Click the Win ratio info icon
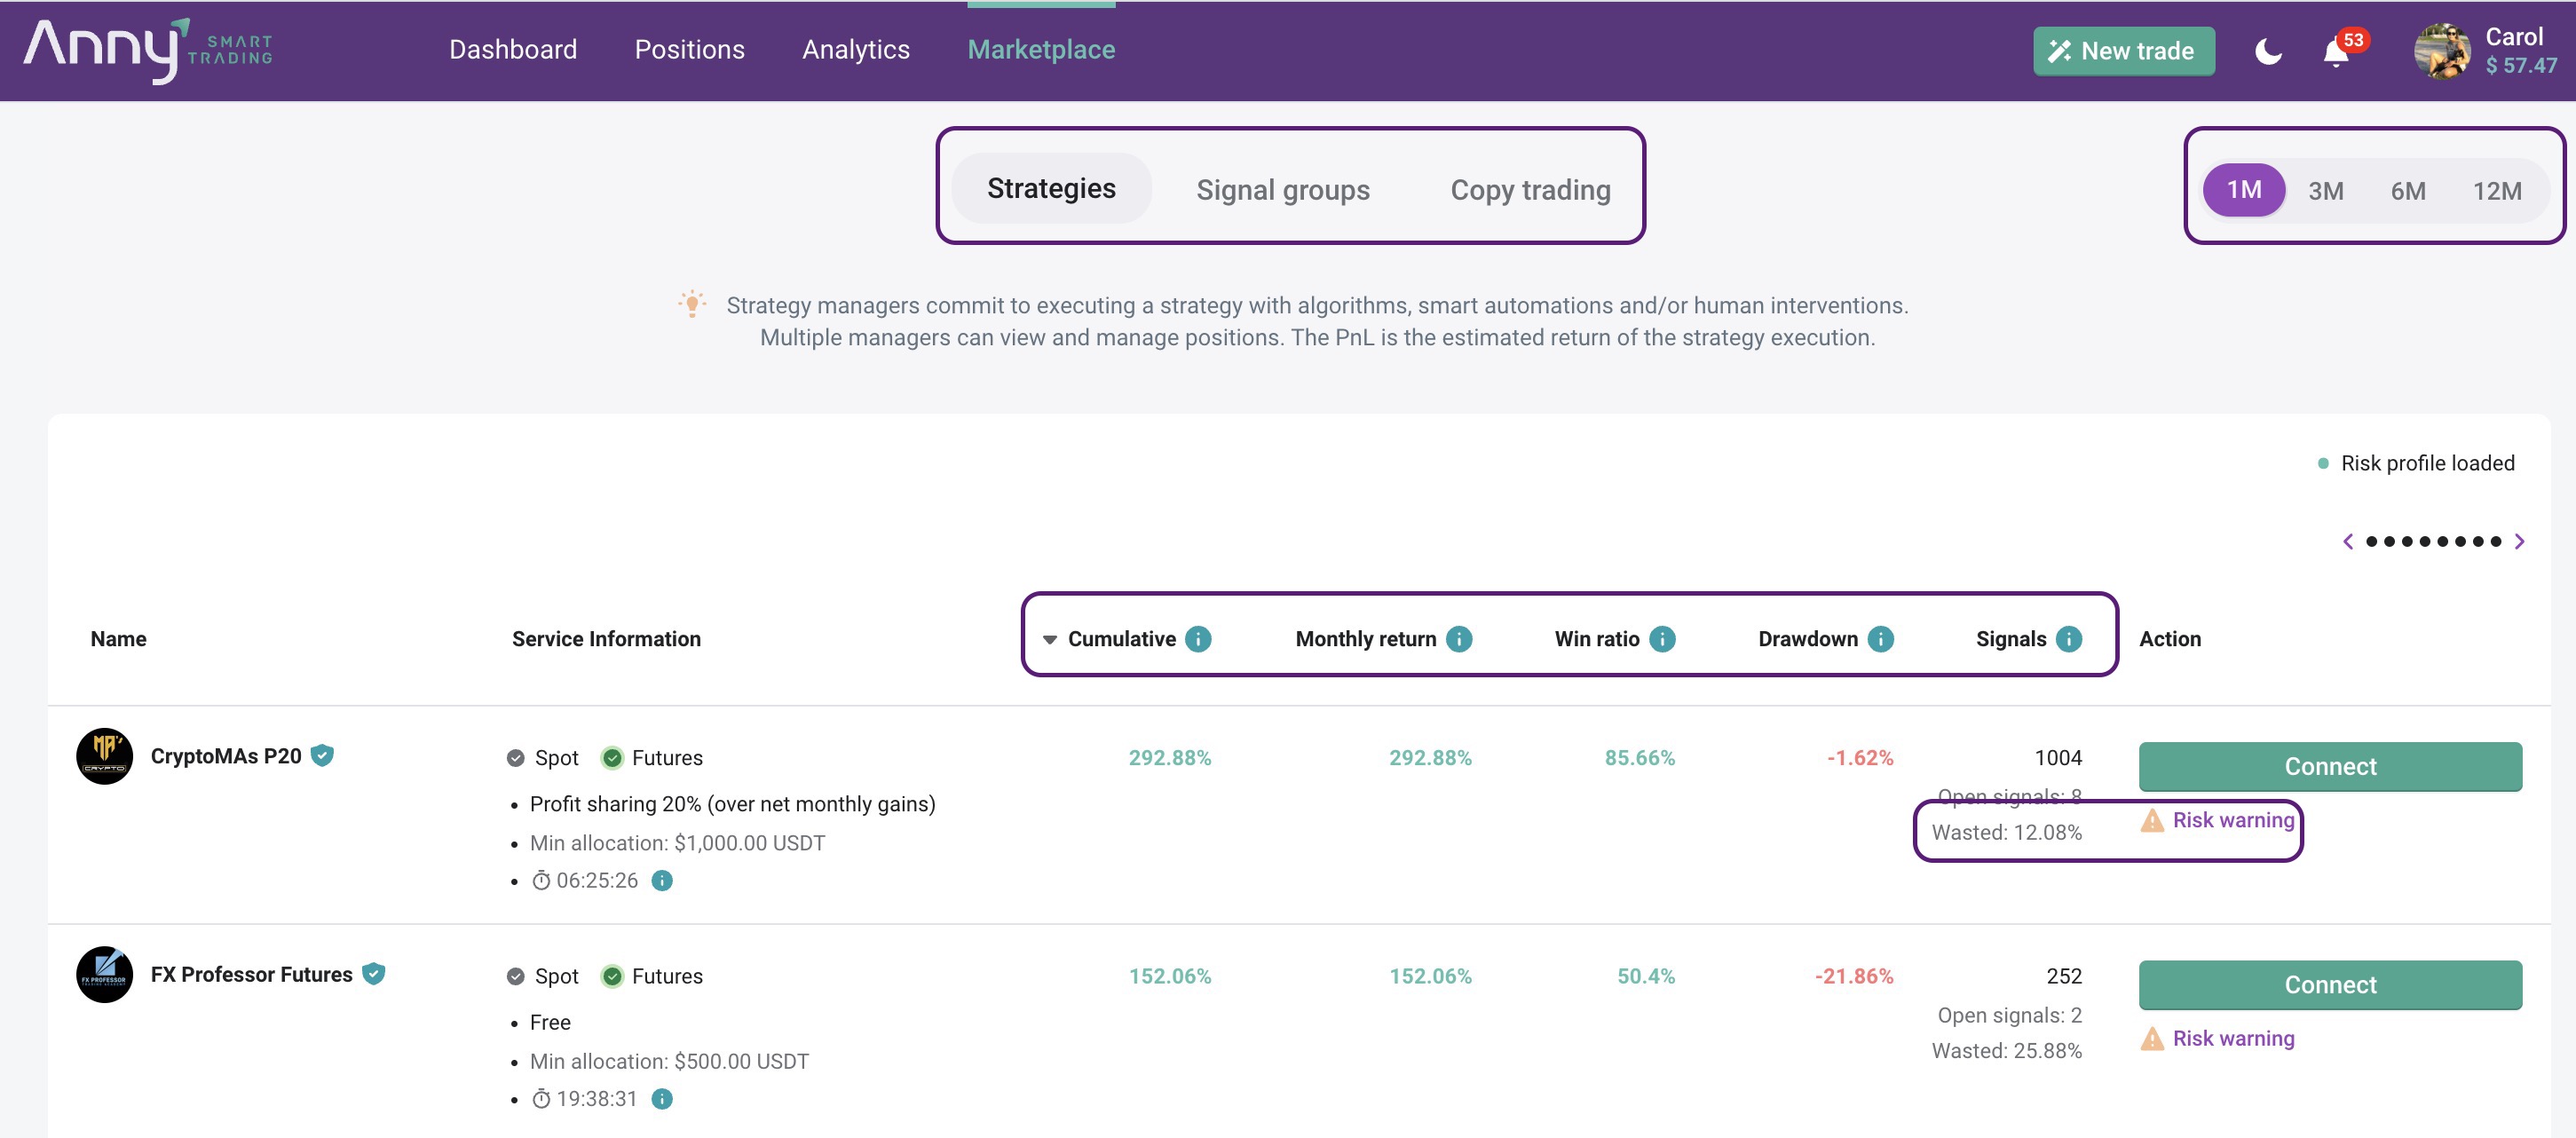The width and height of the screenshot is (2576, 1138). [1662, 639]
